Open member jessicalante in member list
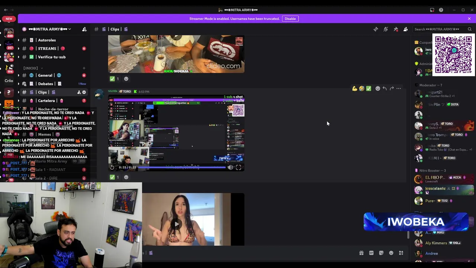 pos(443,190)
